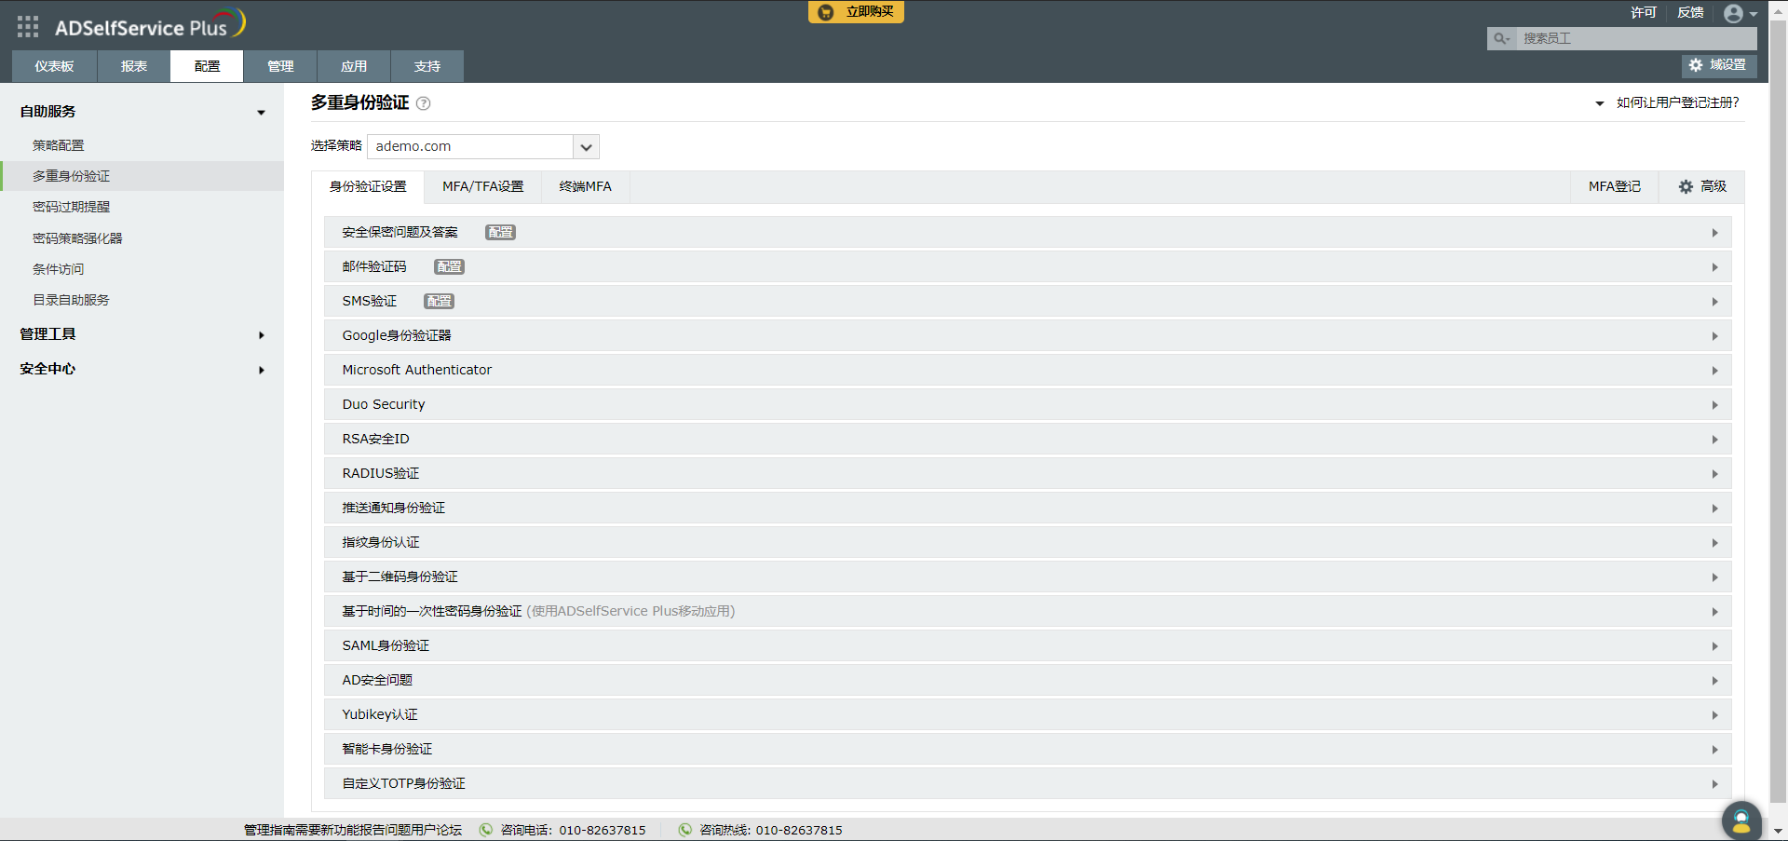Image resolution: width=1788 pixels, height=841 pixels.
Task: Click the magnifier icon in the employee search bar
Action: (x=1500, y=39)
